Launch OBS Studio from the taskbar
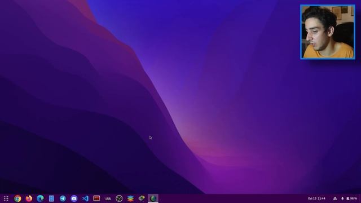Image resolution: width=361 pixels, height=203 pixels. [x=119, y=198]
